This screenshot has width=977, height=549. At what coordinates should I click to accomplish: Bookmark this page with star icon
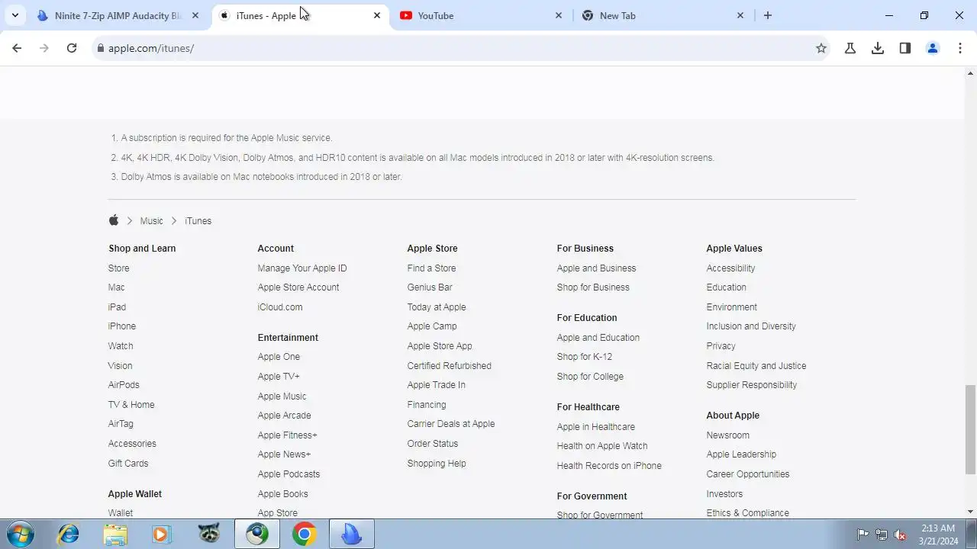(821, 48)
